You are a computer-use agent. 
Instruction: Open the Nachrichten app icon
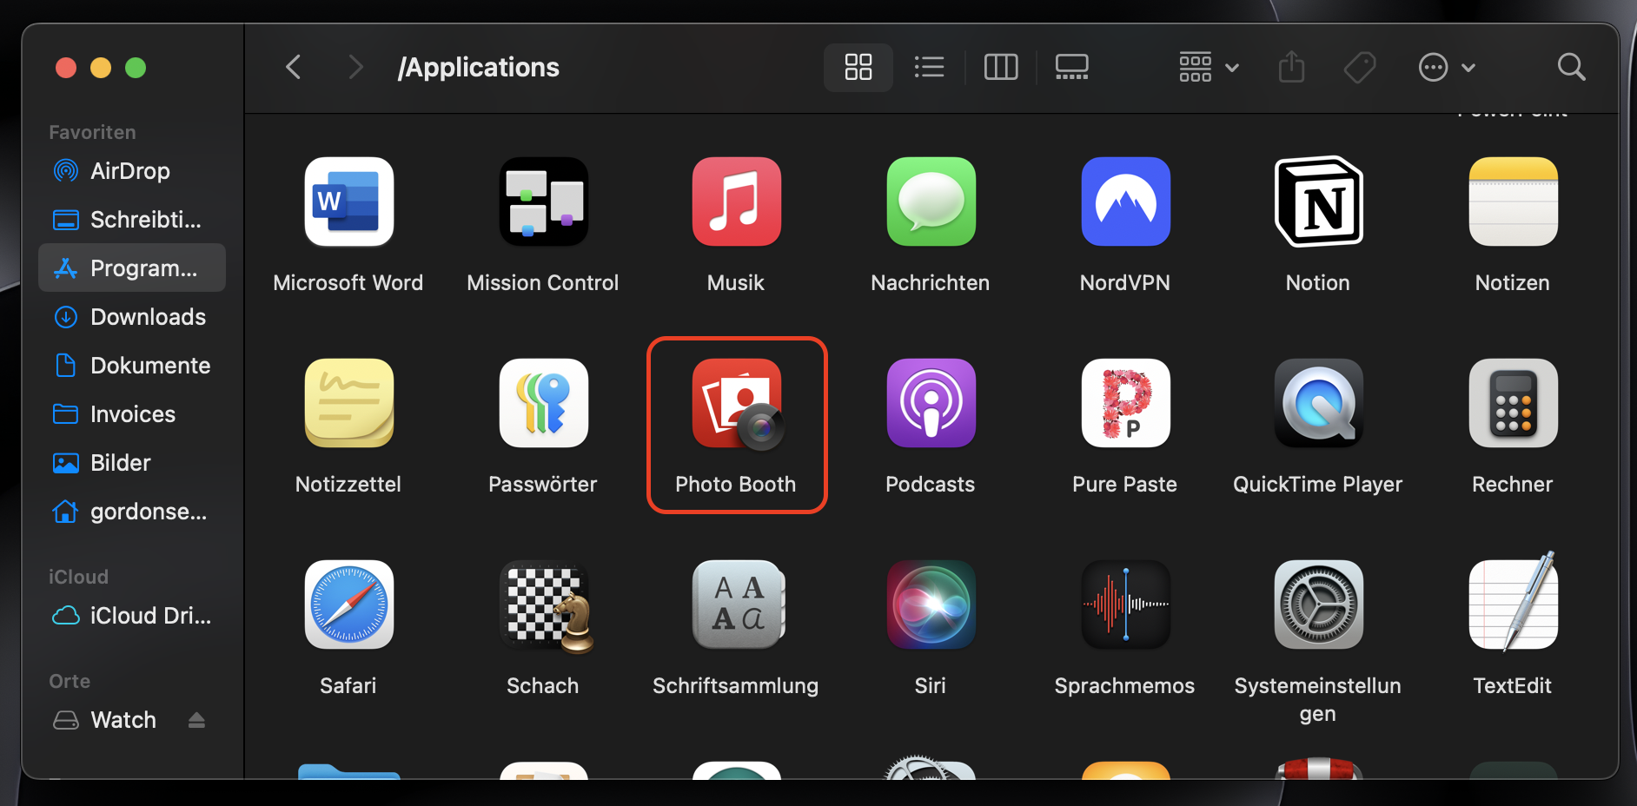[x=931, y=201]
